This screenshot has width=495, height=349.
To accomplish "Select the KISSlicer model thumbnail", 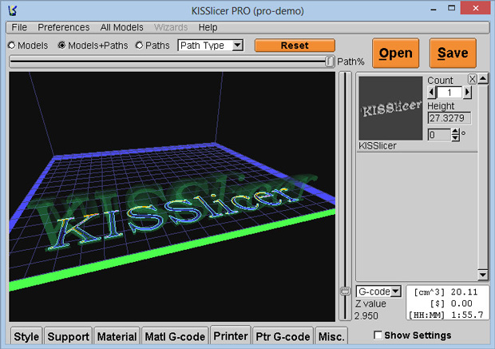I will tap(390, 109).
